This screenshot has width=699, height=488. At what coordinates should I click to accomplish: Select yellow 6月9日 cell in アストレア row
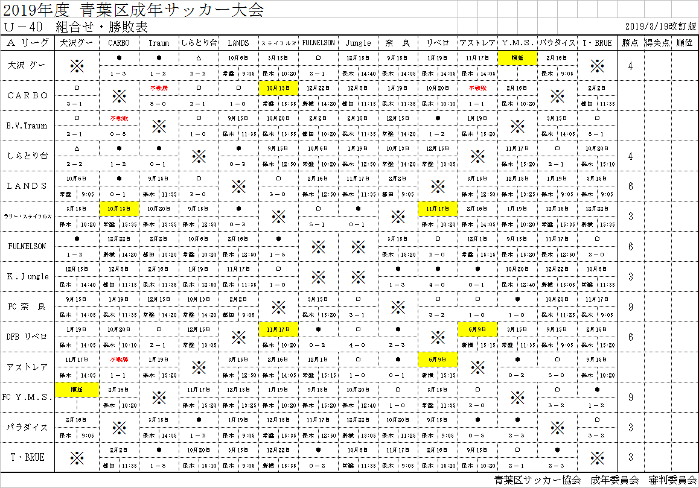pyautogui.click(x=438, y=359)
